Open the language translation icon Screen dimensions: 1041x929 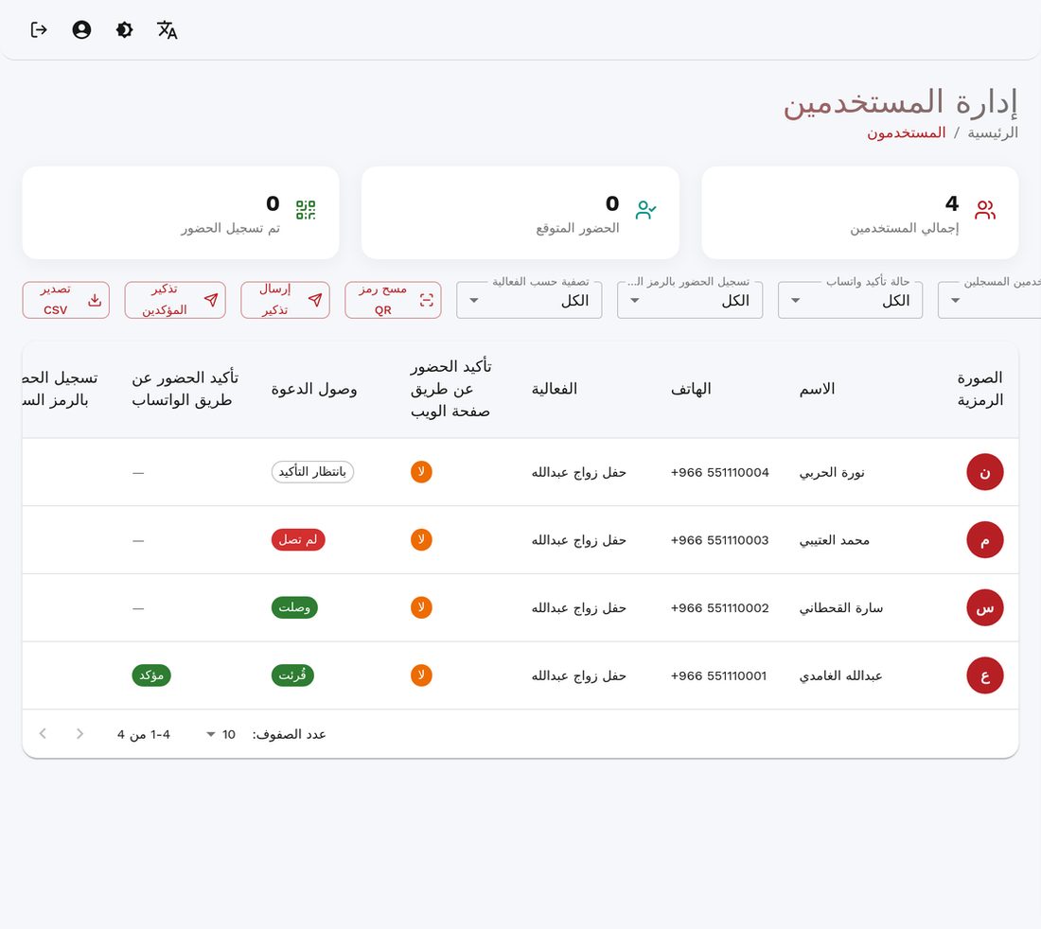[x=168, y=30]
